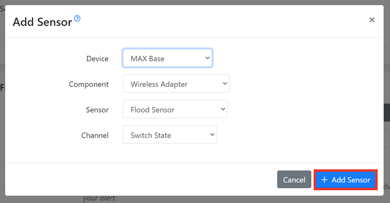Viewport: 390px width, 203px height.
Task: Close the Add Sensor dialog with X
Action: (x=372, y=19)
